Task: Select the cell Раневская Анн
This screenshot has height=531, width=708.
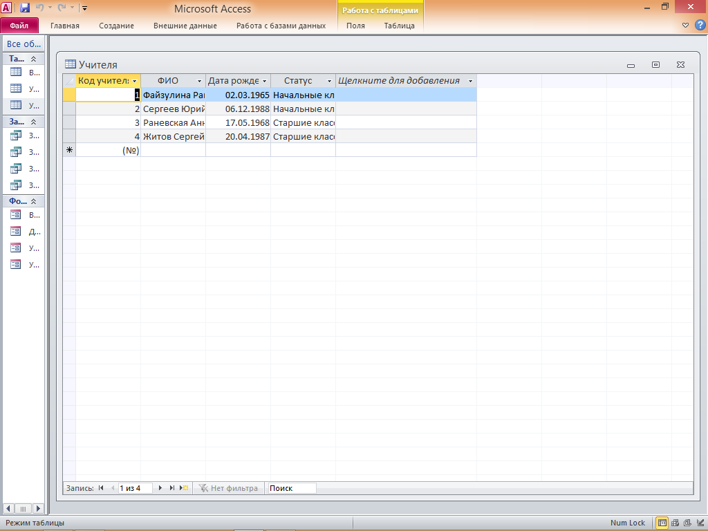Action: tap(174, 122)
